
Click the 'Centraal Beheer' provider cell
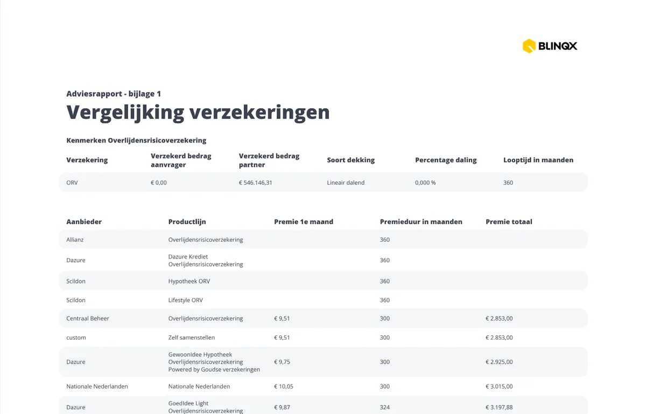tap(88, 318)
